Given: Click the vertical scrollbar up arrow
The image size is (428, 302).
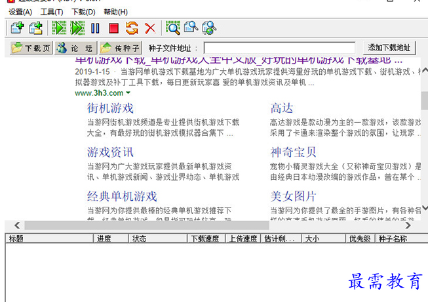Looking at the screenshot, I should pyautogui.click(x=425, y=71).
